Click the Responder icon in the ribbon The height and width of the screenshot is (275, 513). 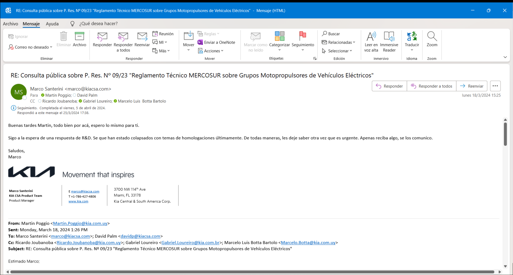click(102, 37)
